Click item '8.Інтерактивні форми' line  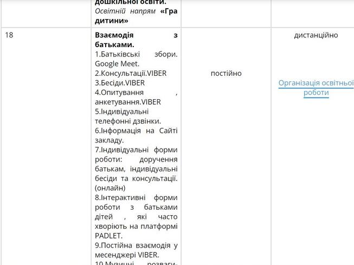coord(136,197)
